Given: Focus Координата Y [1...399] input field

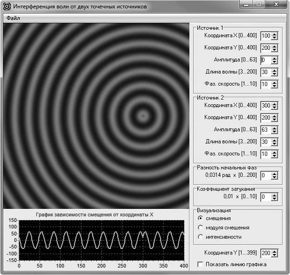Looking at the screenshot, I should [266, 253].
